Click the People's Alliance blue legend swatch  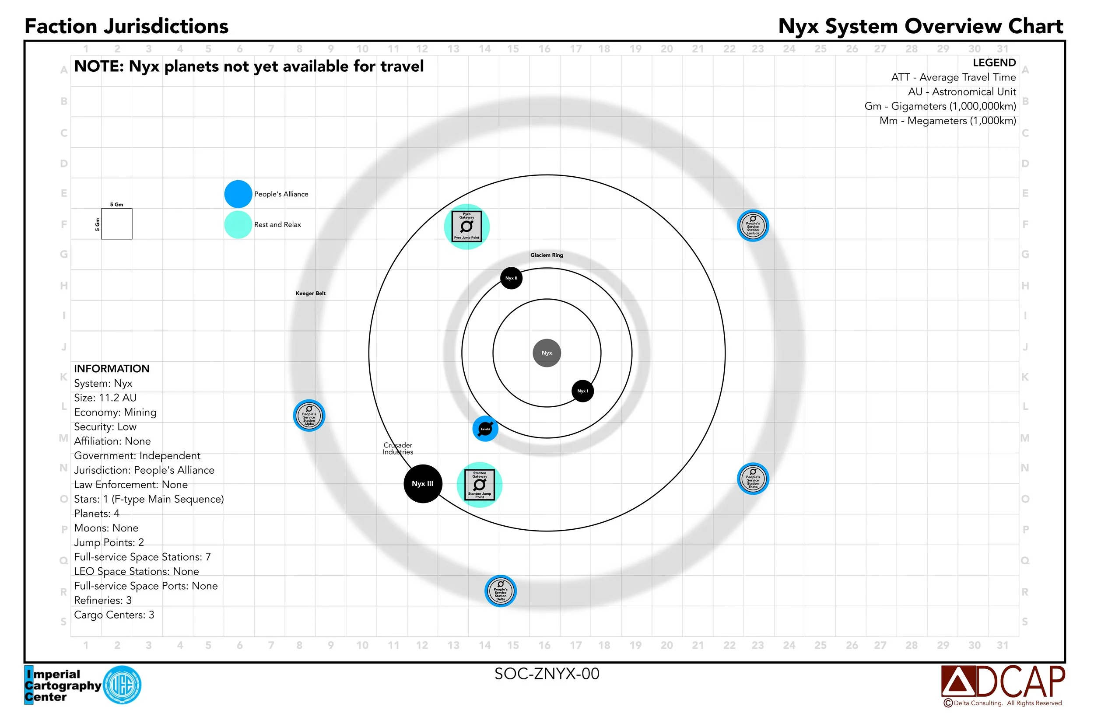(x=238, y=194)
